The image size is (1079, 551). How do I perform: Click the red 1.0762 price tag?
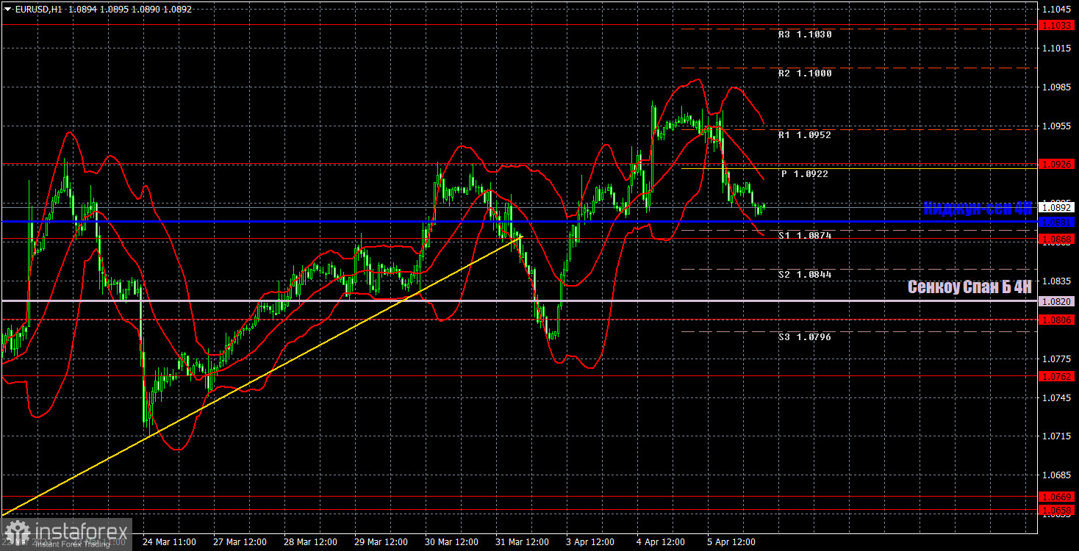coord(1058,376)
